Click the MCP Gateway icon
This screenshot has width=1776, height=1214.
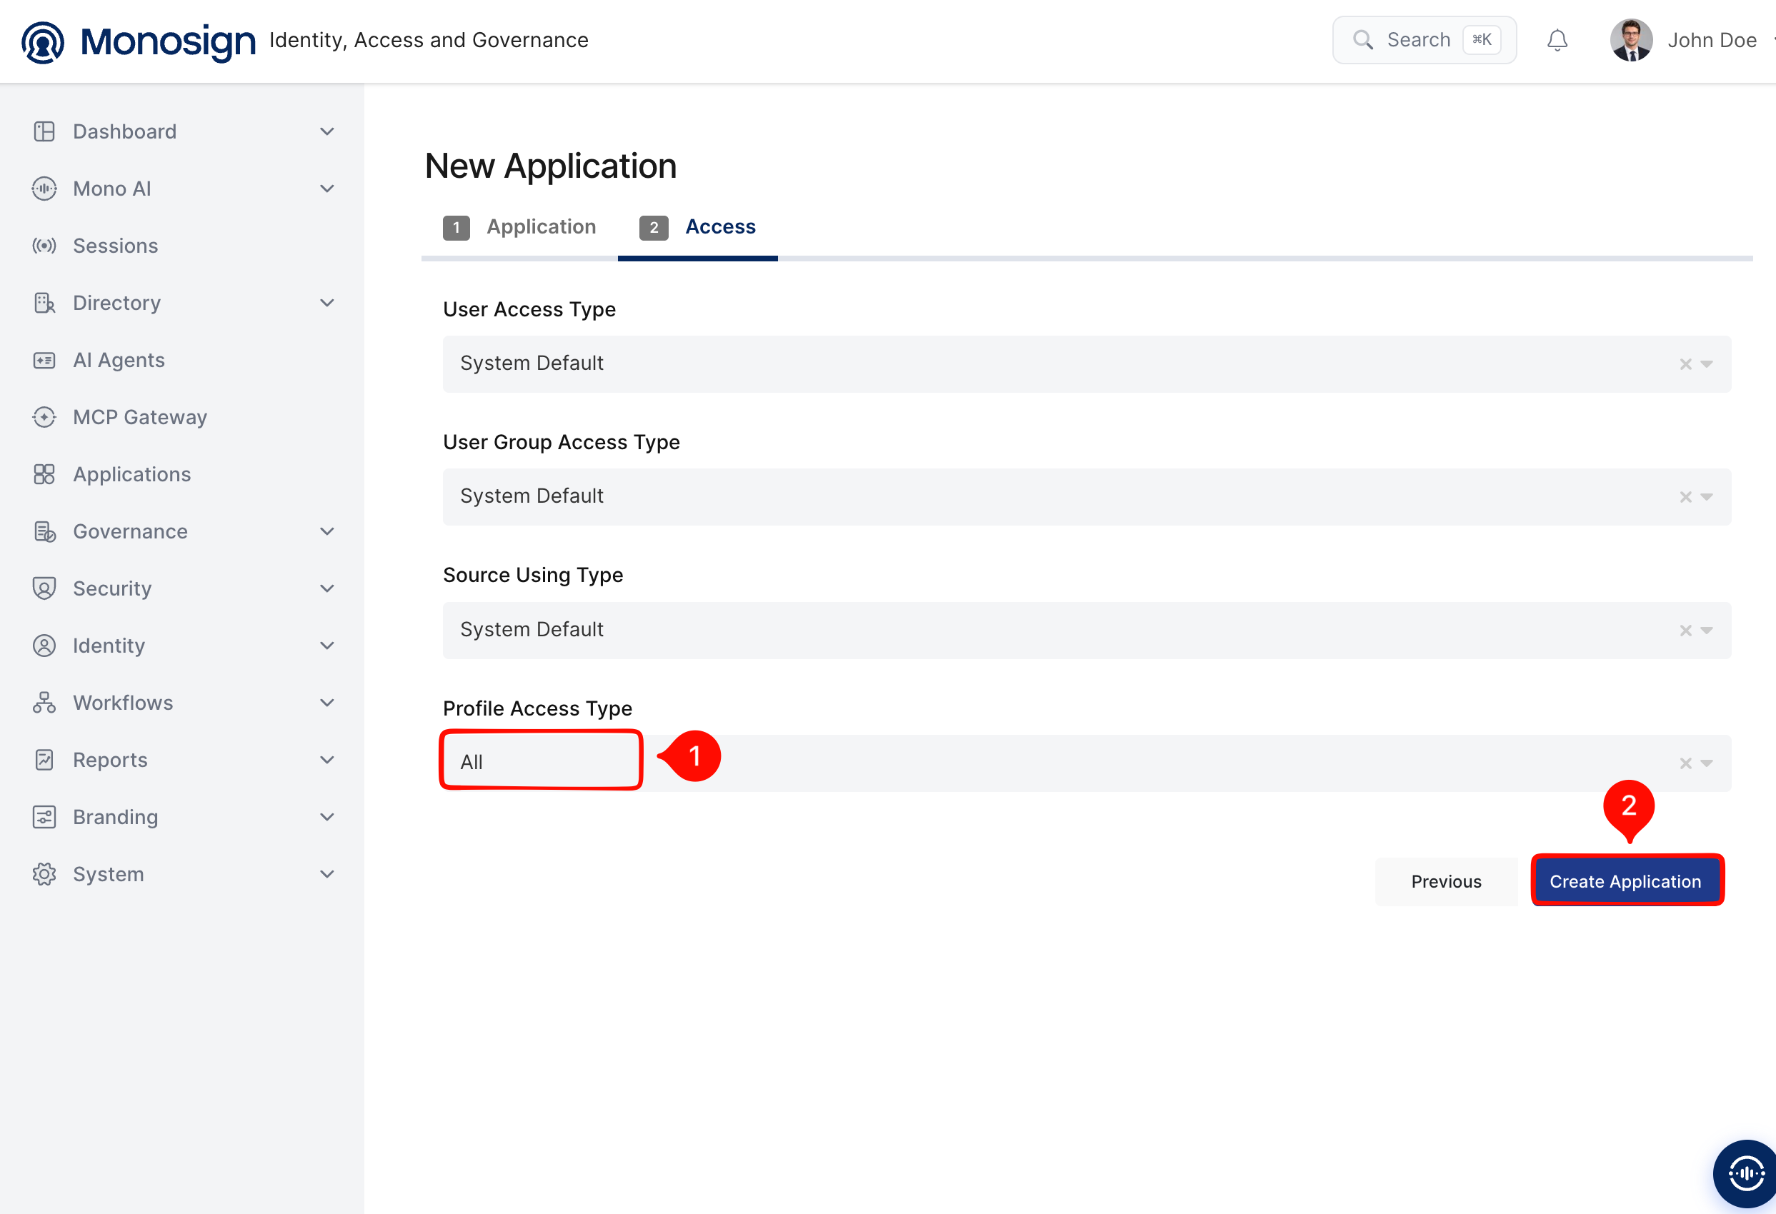click(44, 417)
